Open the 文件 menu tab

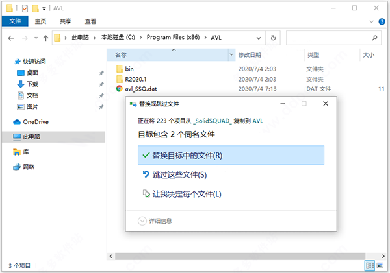[14, 21]
